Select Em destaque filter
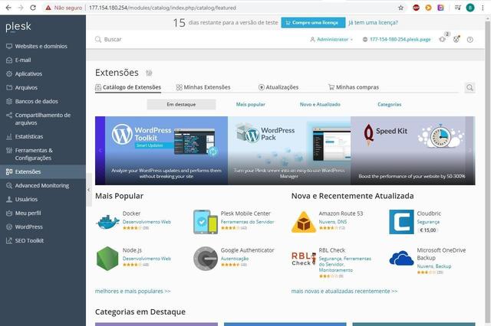Screen dimensions: 491x326 click(181, 104)
